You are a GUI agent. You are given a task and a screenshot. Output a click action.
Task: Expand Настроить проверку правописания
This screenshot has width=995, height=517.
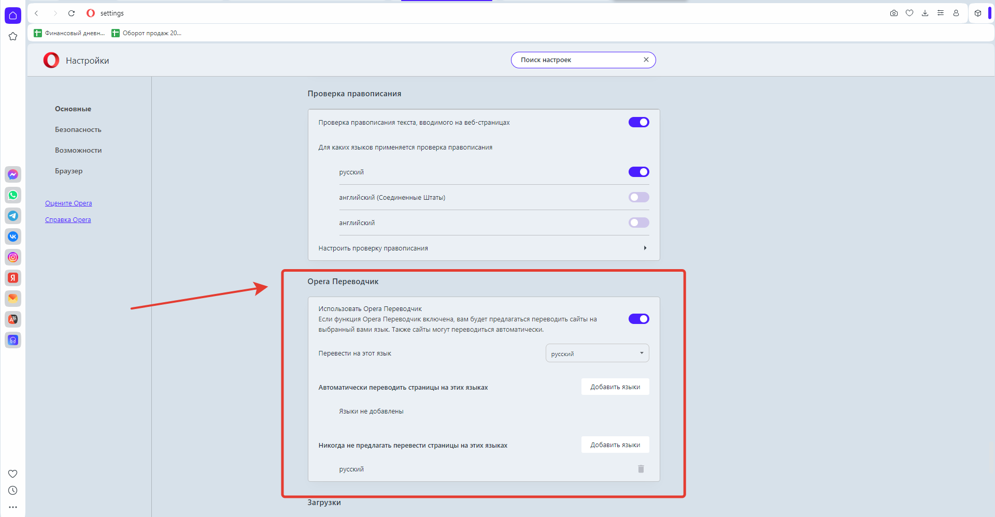click(484, 248)
